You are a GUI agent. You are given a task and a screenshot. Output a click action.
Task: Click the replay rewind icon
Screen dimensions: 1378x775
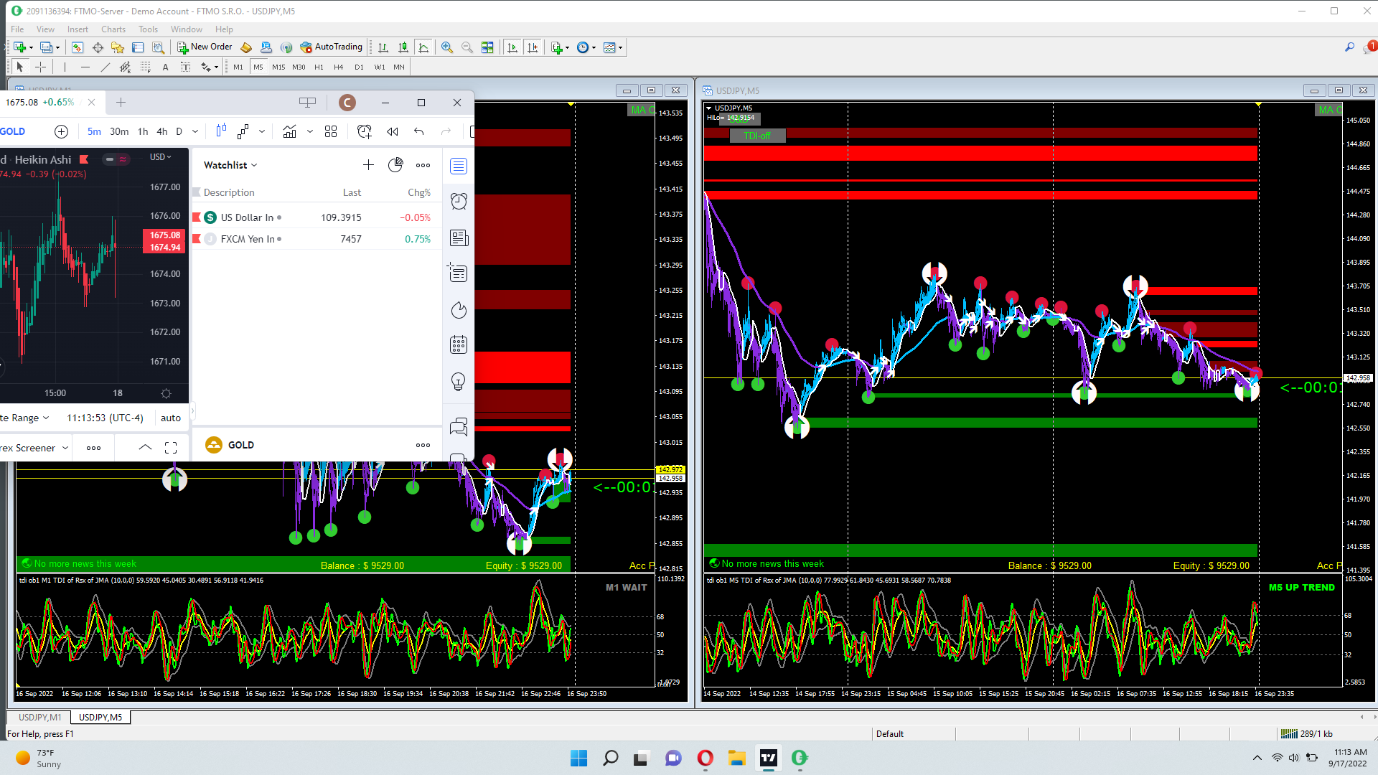coord(392,131)
